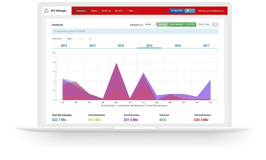
Task: Open the messages chat bubble icon
Action: [188, 11]
